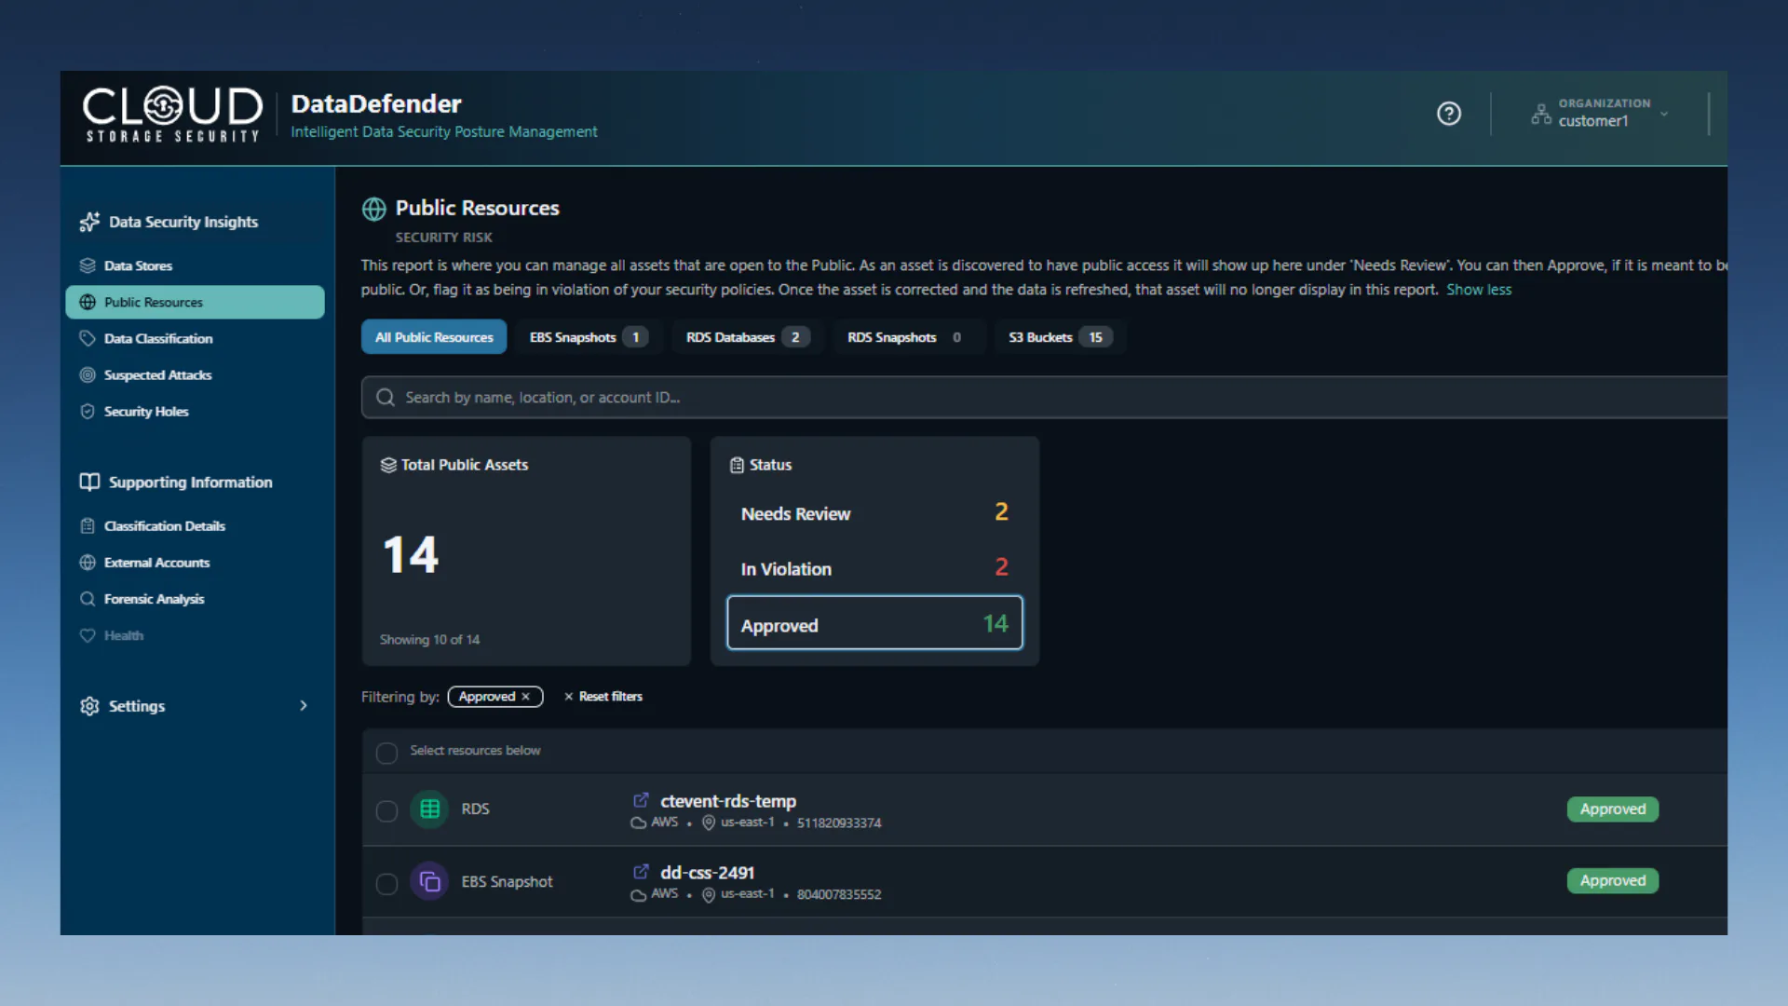This screenshot has height=1006, width=1788.
Task: Click the organization hierarchy icon beside customer1
Action: click(x=1541, y=114)
